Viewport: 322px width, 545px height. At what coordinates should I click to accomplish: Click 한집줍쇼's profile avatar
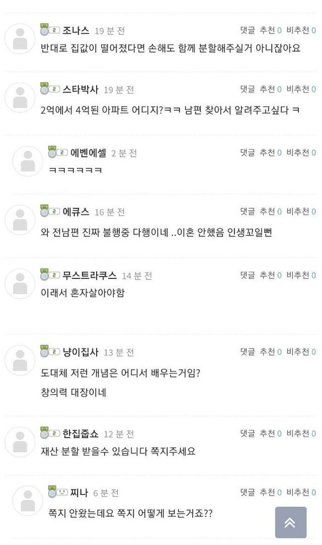point(20,442)
